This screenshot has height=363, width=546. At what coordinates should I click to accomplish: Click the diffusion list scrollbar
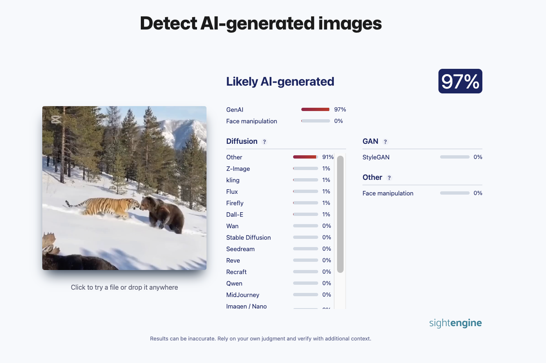(x=340, y=214)
